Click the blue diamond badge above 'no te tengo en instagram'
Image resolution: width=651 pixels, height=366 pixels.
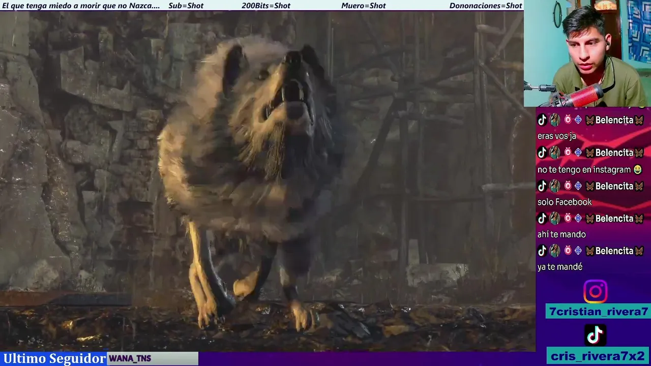pyautogui.click(x=578, y=152)
